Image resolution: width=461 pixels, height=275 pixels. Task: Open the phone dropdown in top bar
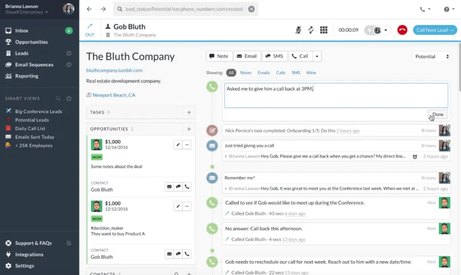pyautogui.click(x=425, y=9)
